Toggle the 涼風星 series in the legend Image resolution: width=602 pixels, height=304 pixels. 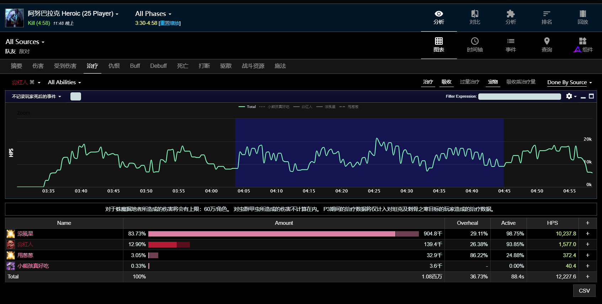(x=326, y=107)
